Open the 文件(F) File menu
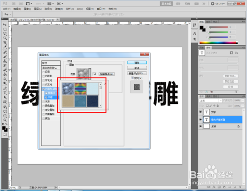 click(6, 9)
